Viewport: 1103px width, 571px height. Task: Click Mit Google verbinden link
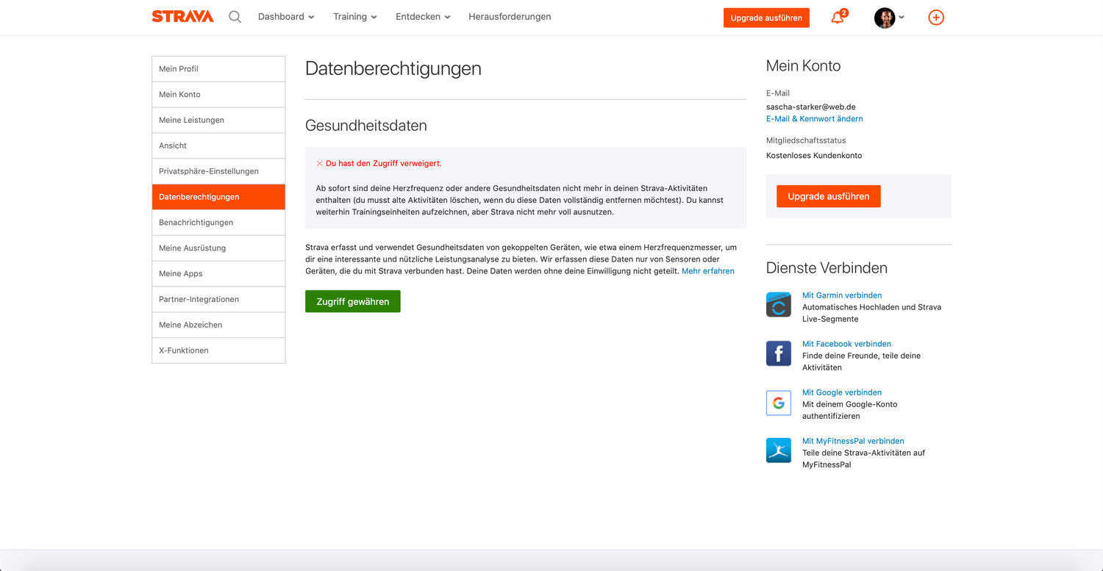[x=842, y=392]
